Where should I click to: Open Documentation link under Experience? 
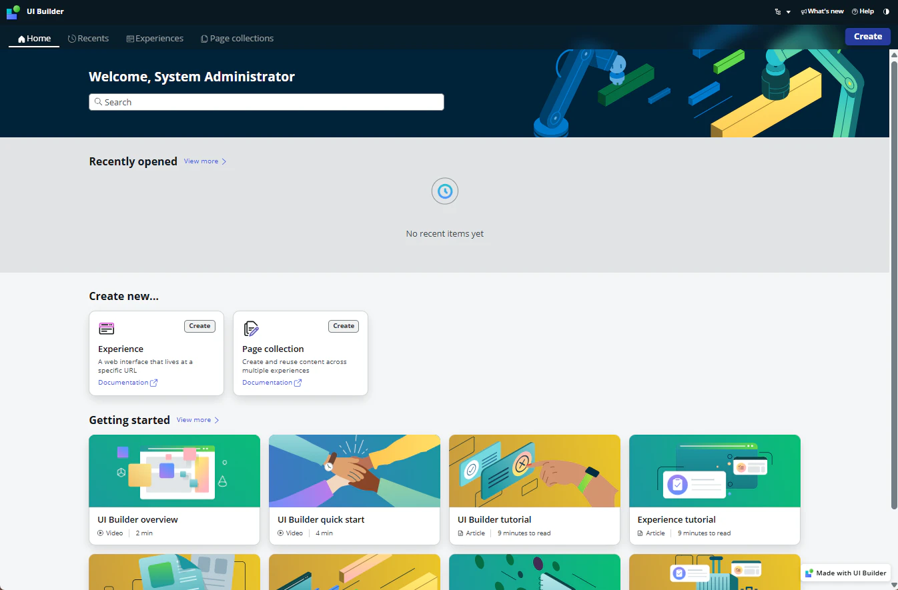pos(127,383)
